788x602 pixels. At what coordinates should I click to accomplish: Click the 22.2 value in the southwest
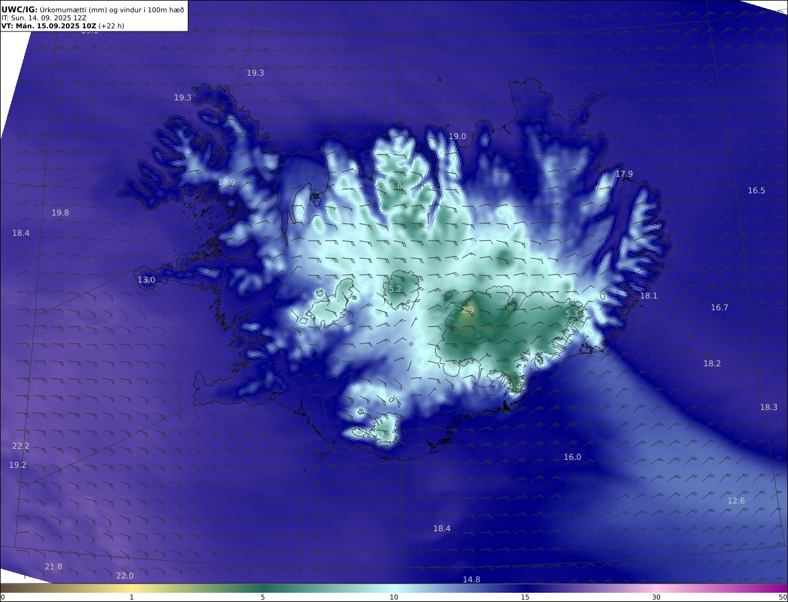tap(21, 446)
